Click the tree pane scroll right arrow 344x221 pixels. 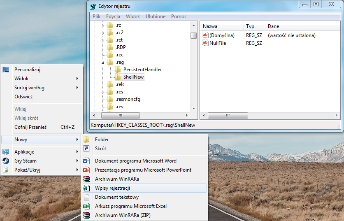pos(187,115)
